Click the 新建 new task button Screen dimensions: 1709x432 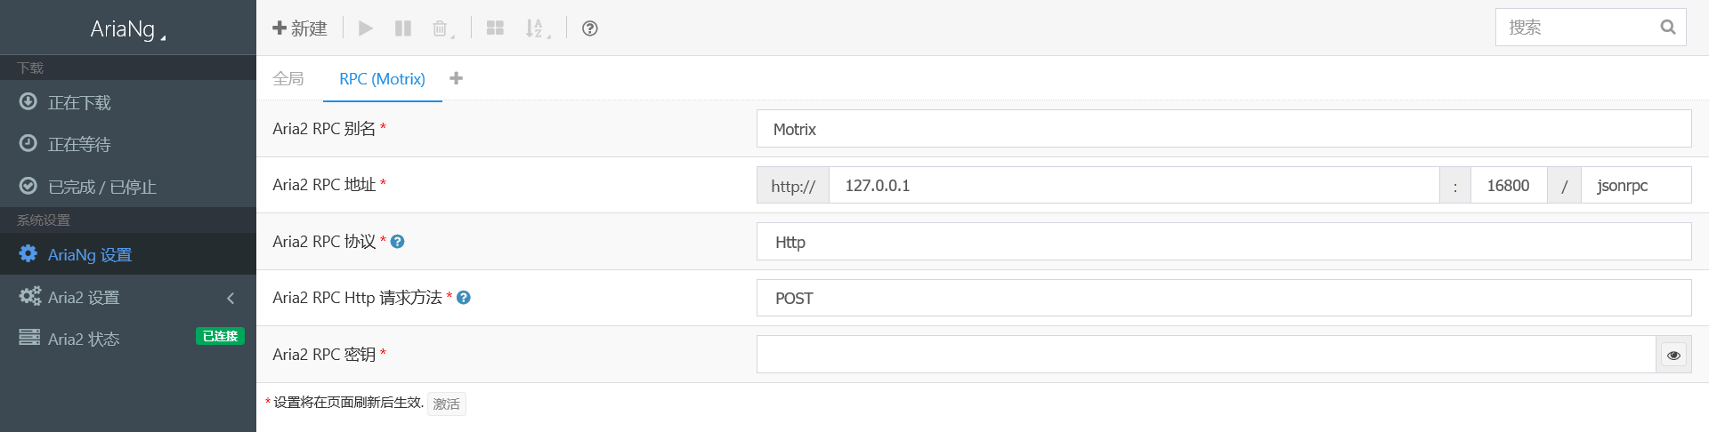coord(300,28)
